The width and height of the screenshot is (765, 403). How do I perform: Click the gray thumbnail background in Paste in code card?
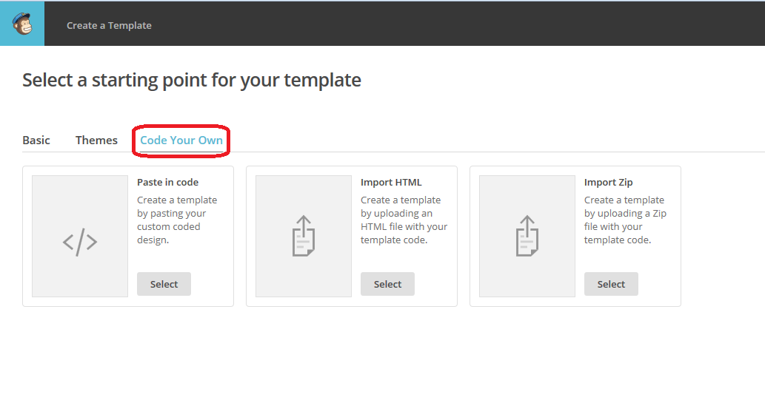(80, 198)
